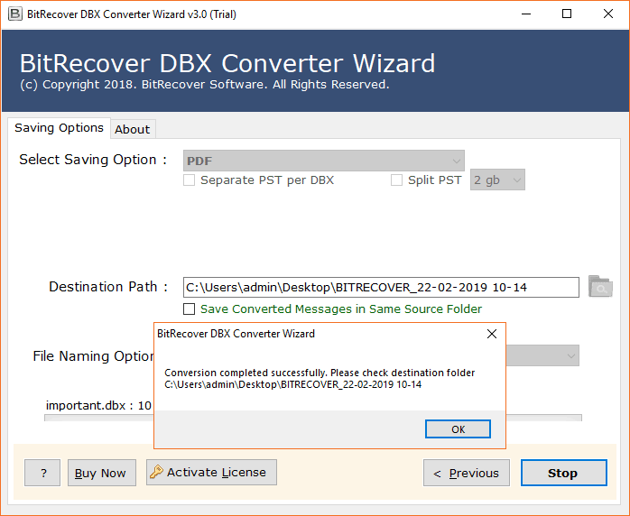Open the destination folder browse icon
Viewport: 630px width, 516px height.
600,286
